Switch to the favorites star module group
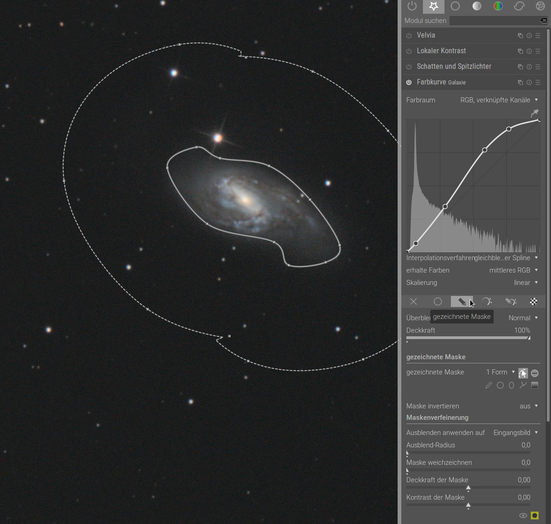 (x=433, y=6)
